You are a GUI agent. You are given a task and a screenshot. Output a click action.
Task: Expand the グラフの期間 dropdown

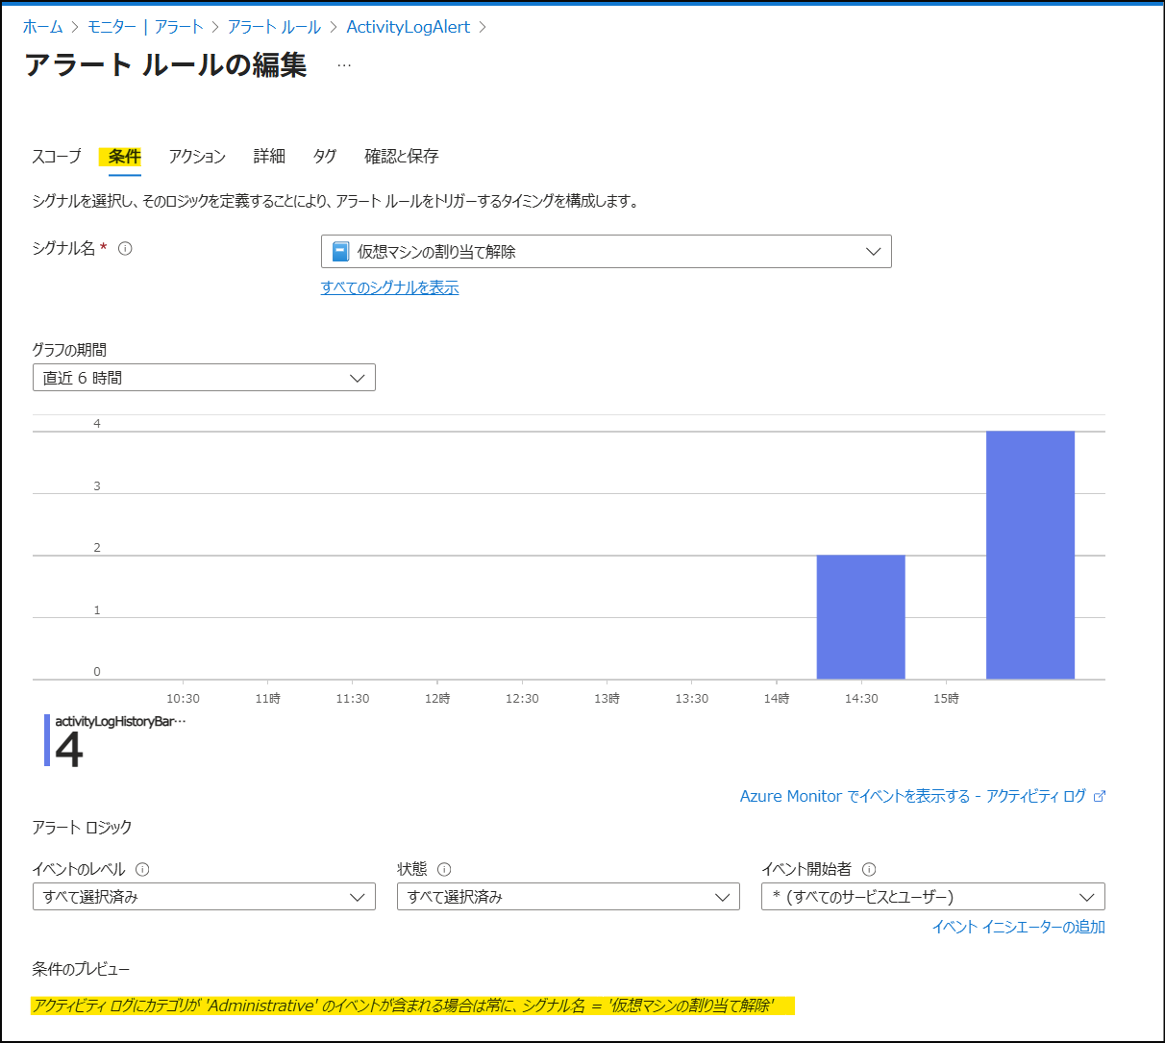204,378
